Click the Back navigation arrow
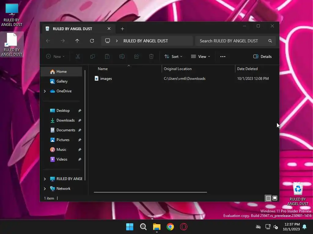The height and width of the screenshot is (234, 313). point(48,41)
